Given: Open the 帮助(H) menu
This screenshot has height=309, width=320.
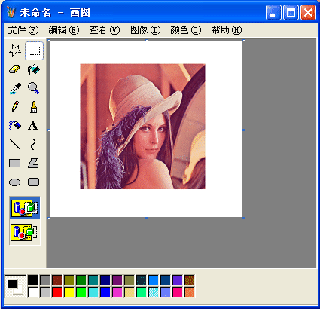Looking at the screenshot, I should click(227, 30).
